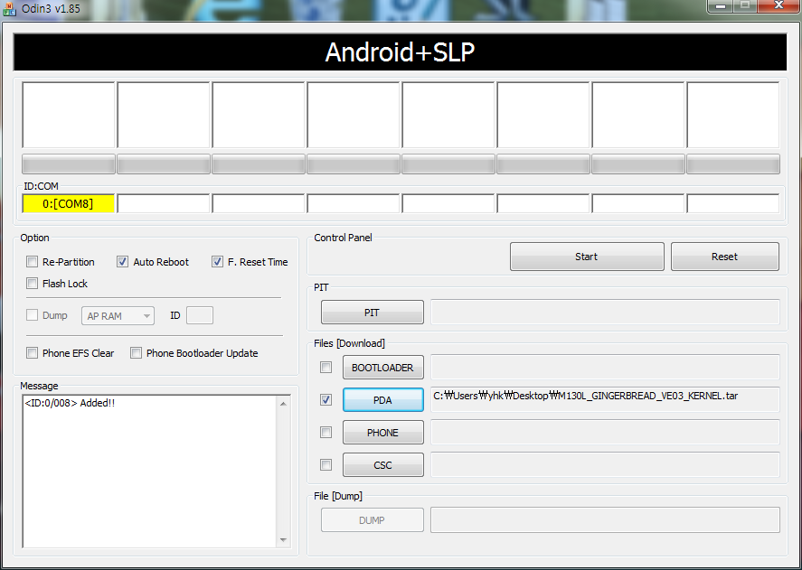Open the AP RAM dropdown
Viewport: 802px width, 570px height.
point(118,316)
